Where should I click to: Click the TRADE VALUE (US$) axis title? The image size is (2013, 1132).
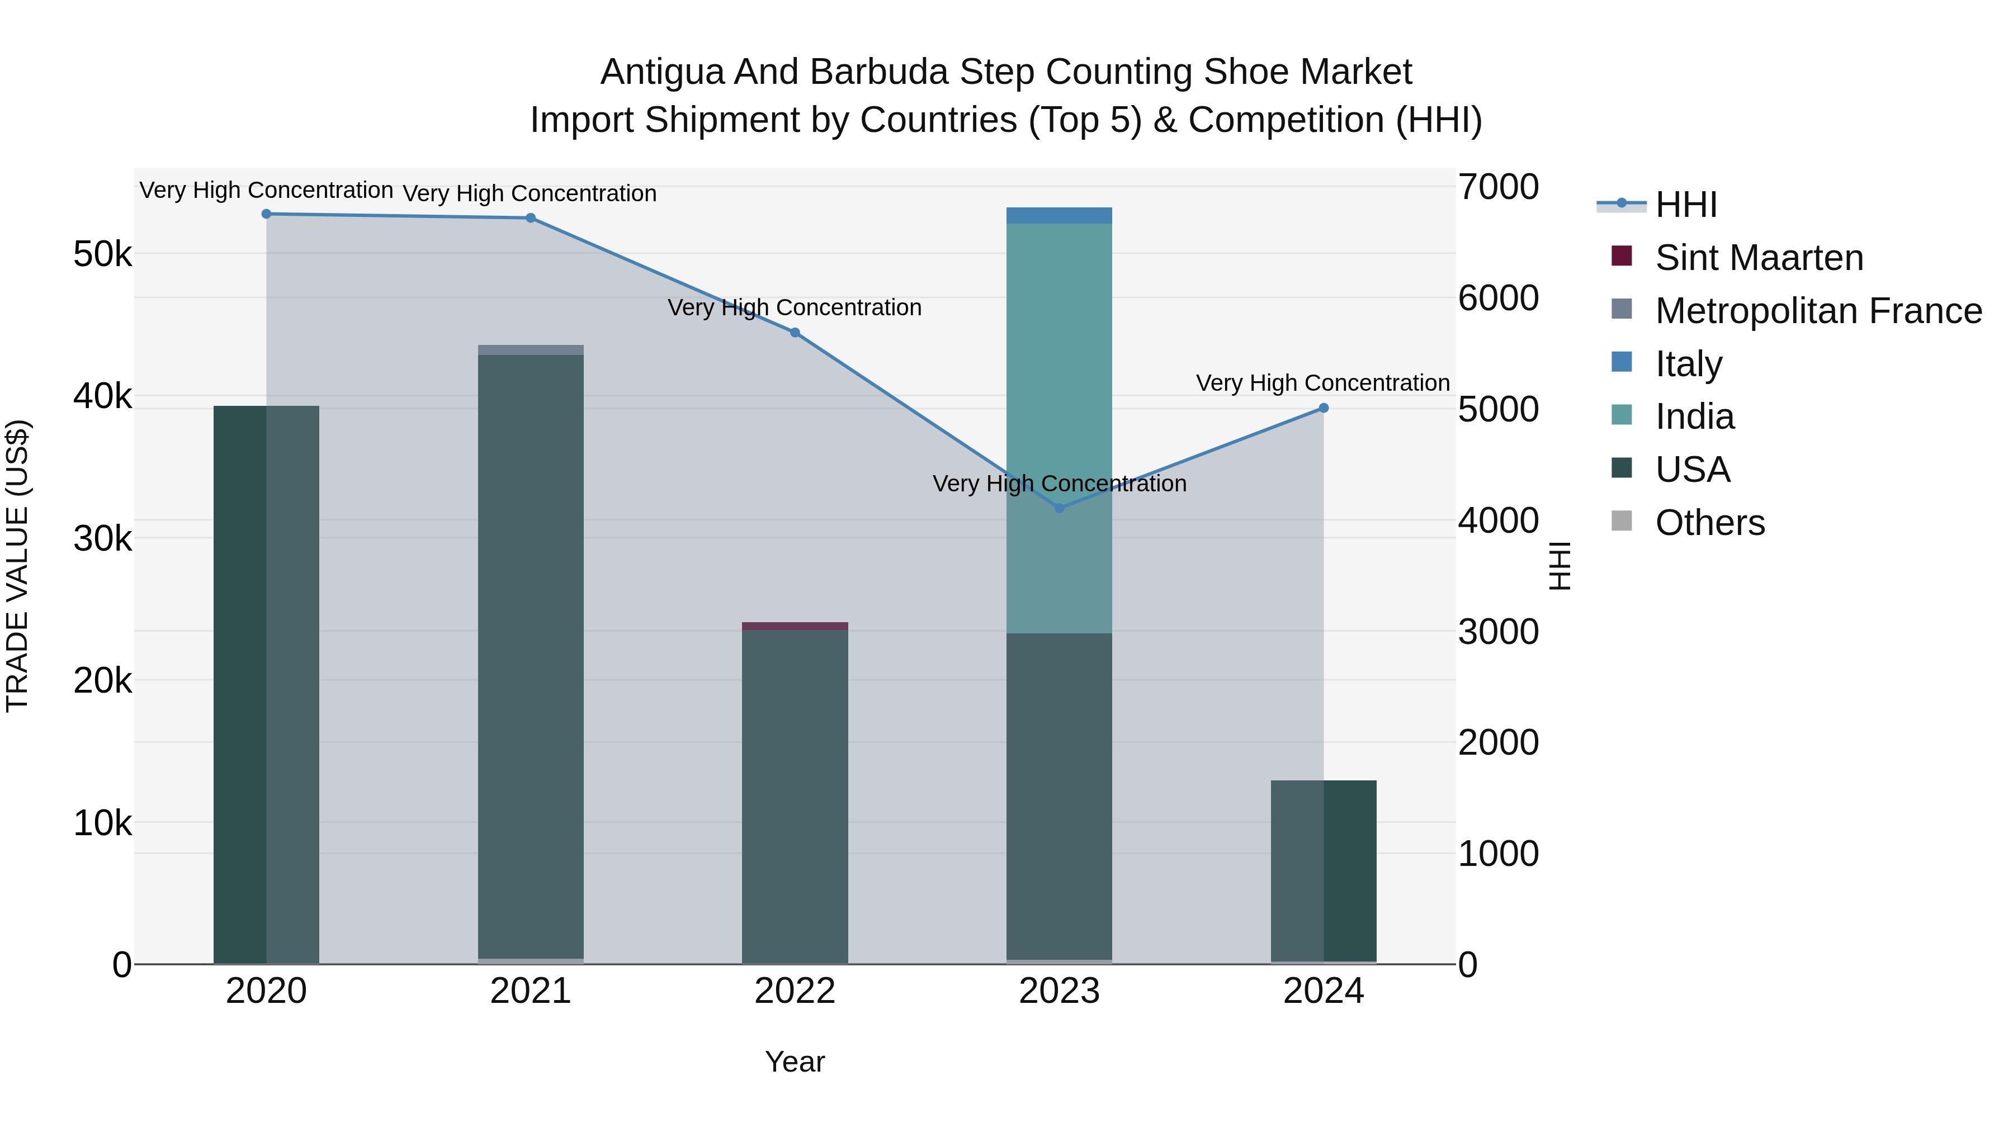coord(17,566)
